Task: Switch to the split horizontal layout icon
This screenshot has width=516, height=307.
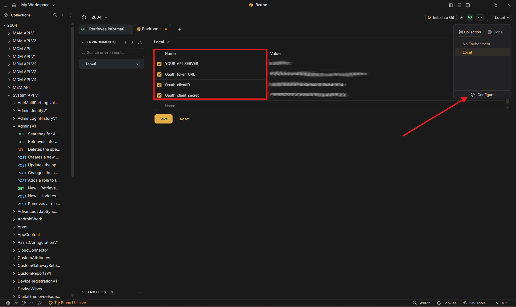Action: tap(468, 5)
